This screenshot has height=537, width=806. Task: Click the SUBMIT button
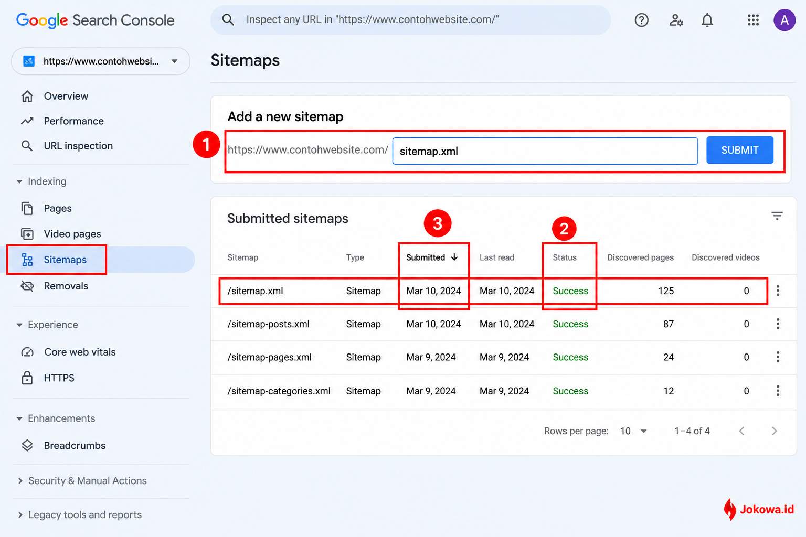[x=740, y=150]
